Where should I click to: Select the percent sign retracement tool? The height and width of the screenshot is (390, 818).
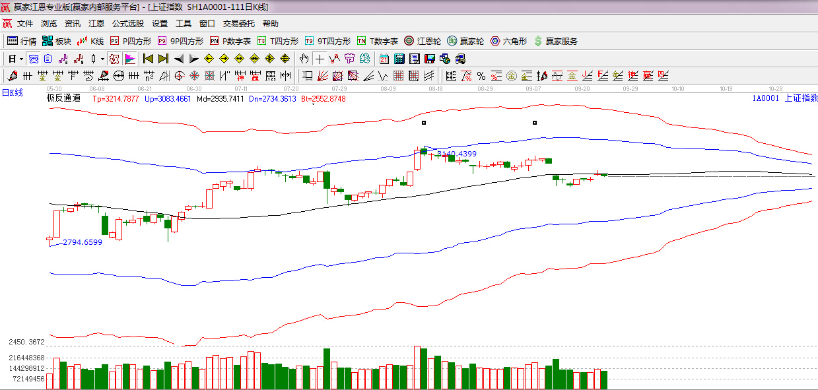point(481,75)
